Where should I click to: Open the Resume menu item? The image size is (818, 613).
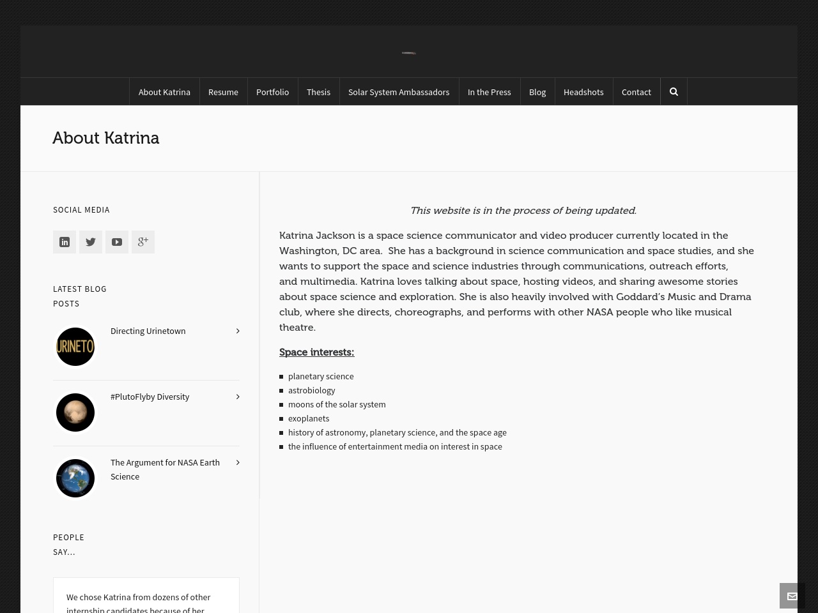pos(223,92)
